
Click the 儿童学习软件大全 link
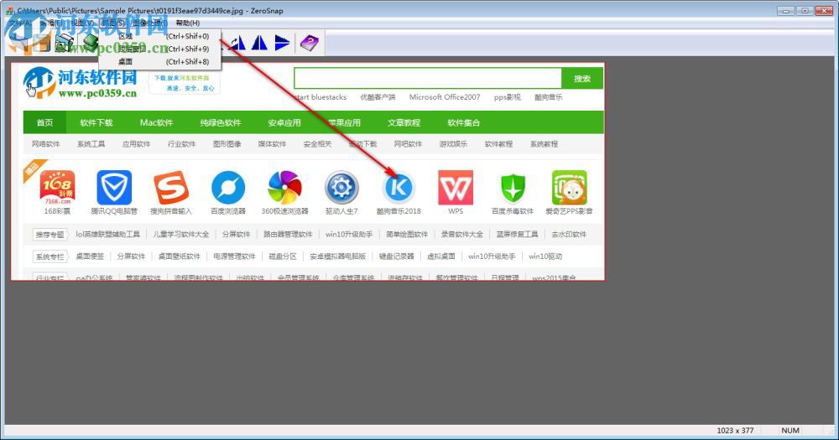point(181,234)
